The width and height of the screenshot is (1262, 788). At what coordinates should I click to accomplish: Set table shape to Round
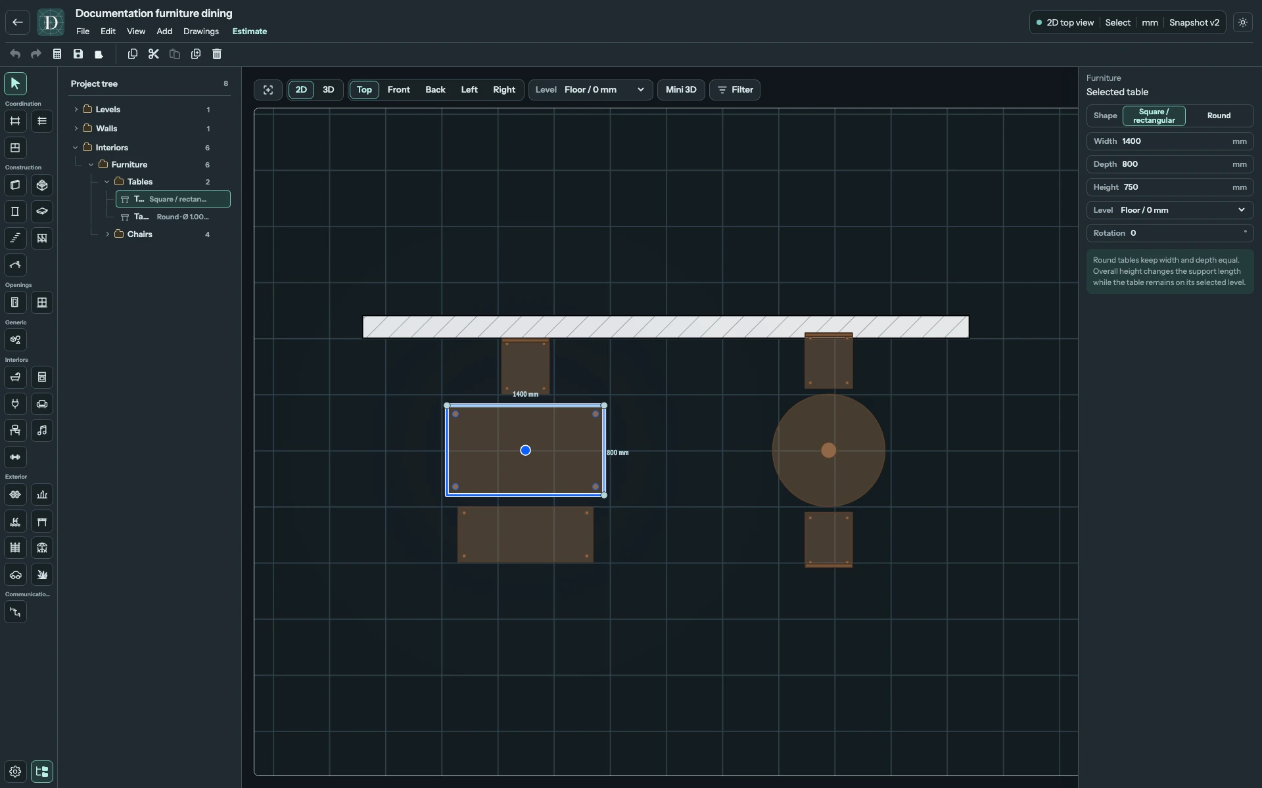[1219, 116]
